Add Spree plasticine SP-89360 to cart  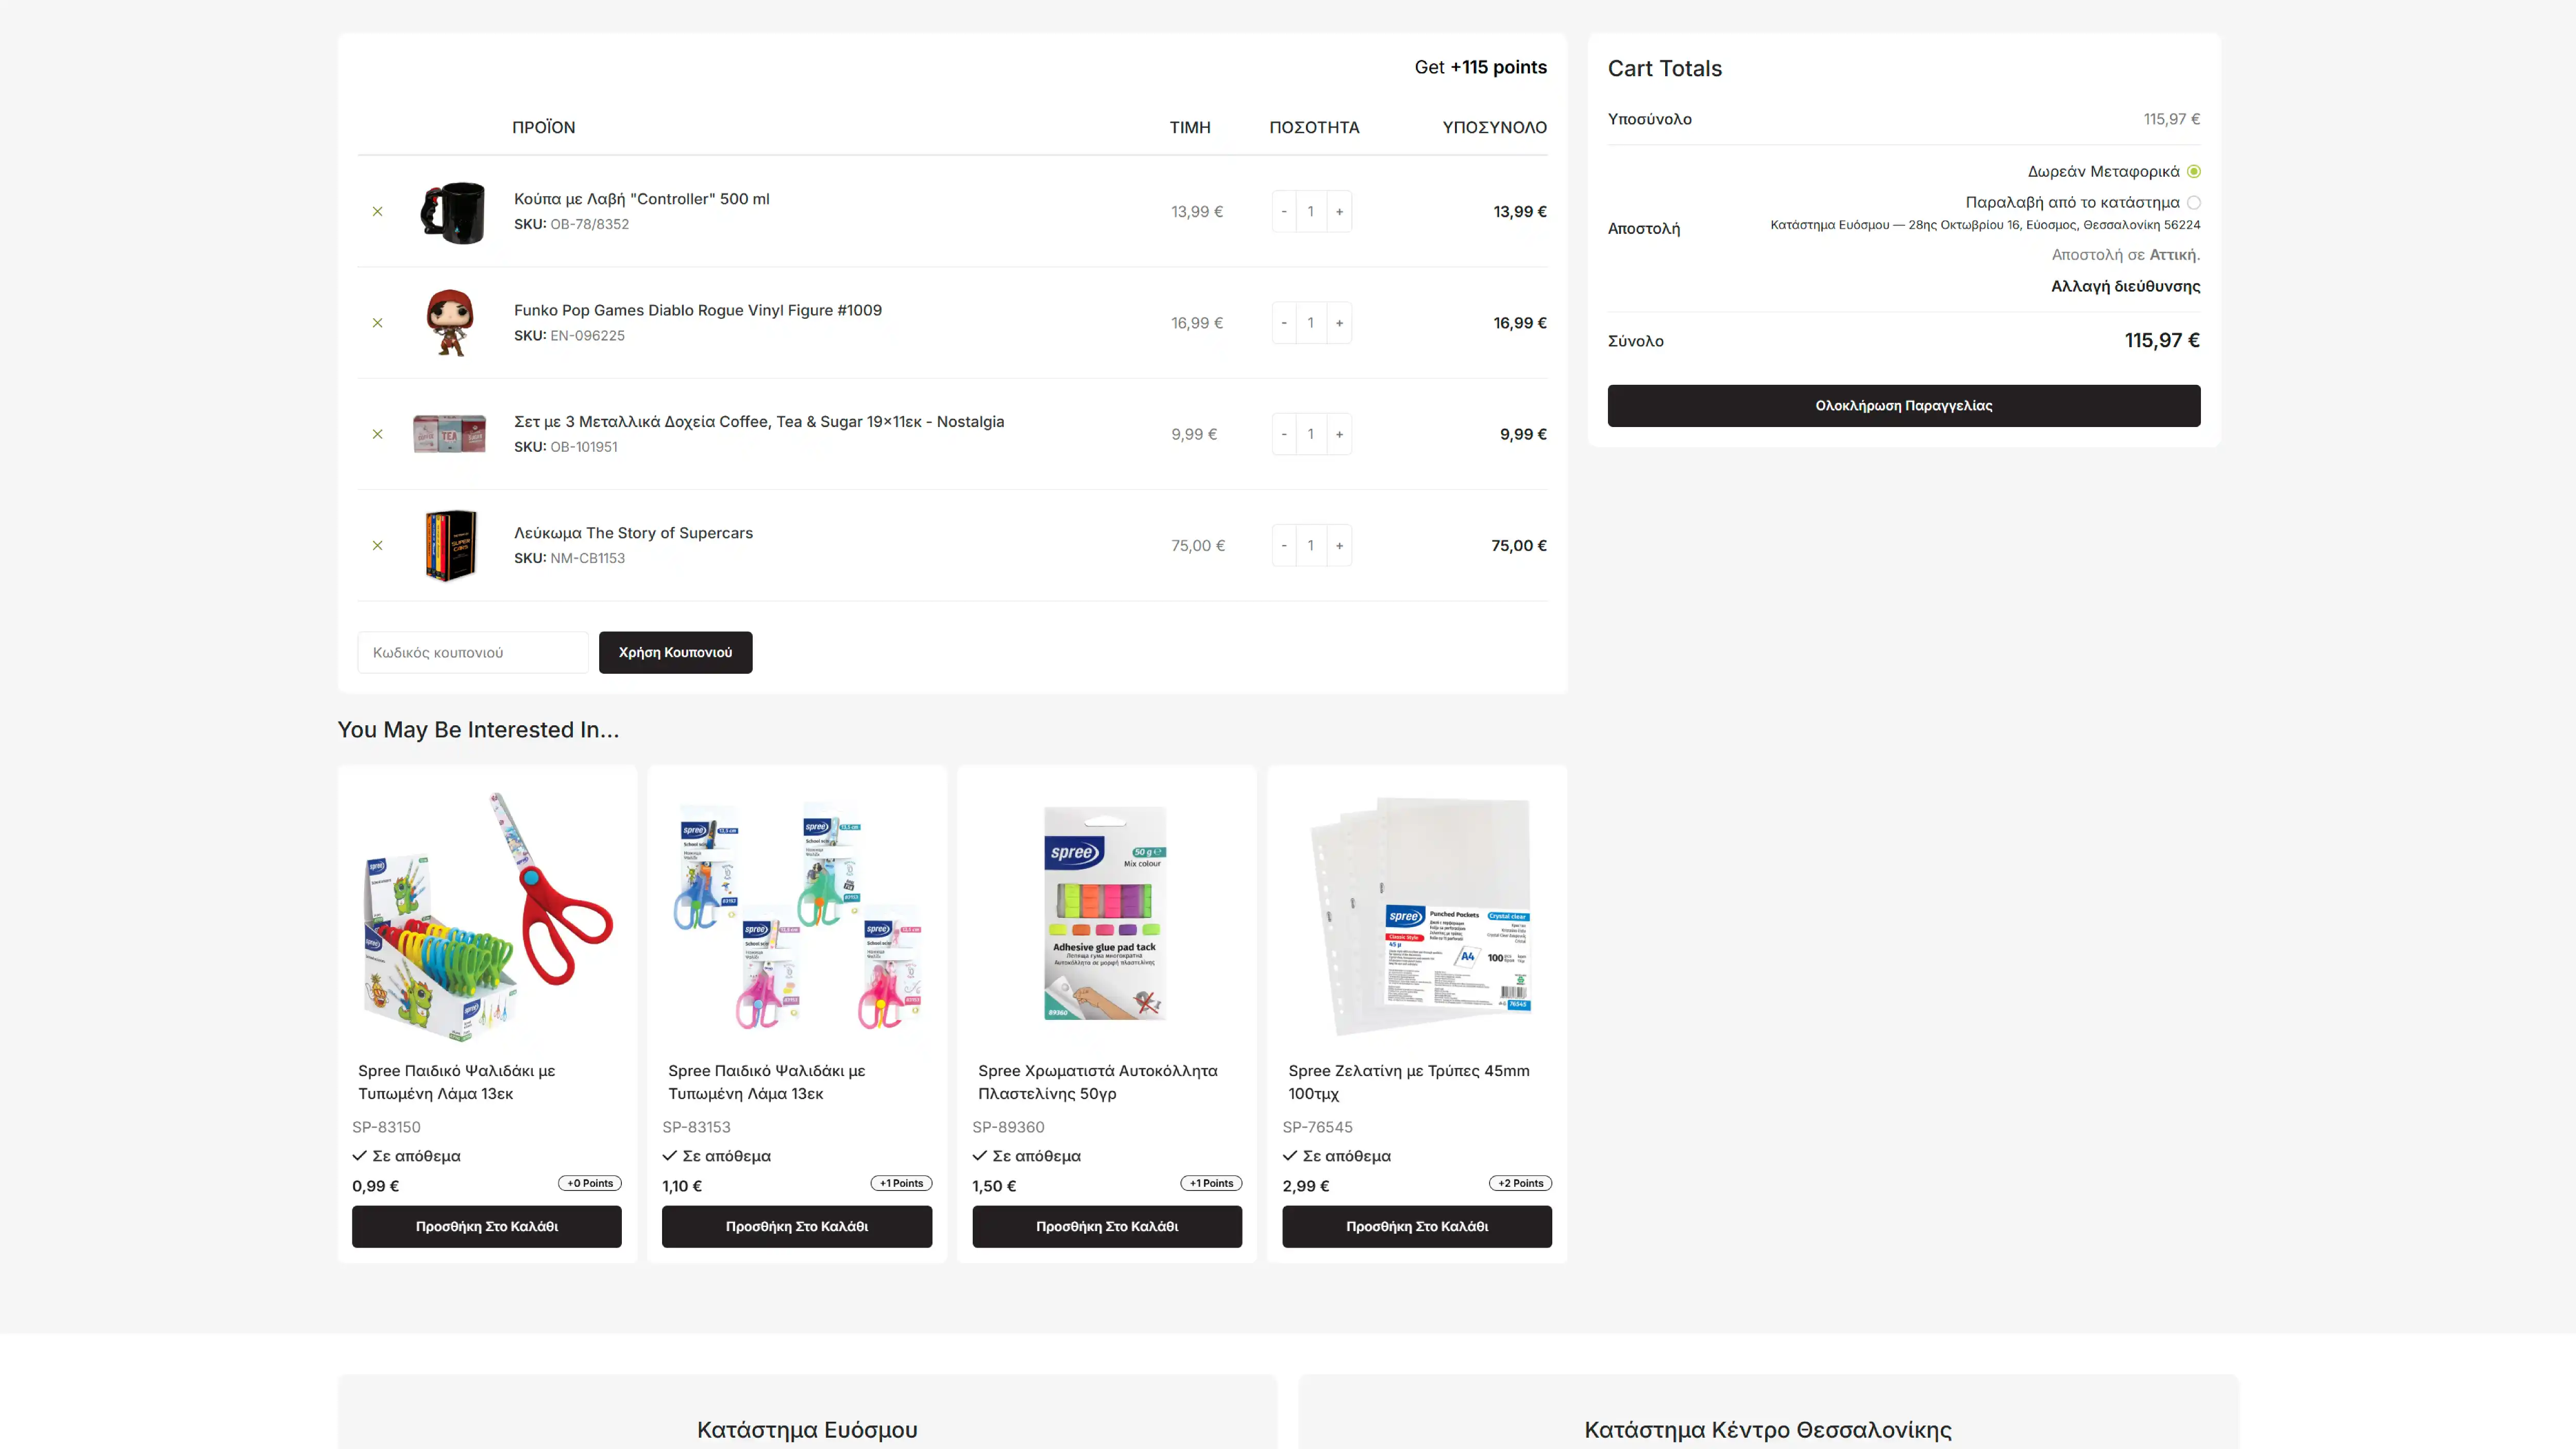pyautogui.click(x=1106, y=1226)
